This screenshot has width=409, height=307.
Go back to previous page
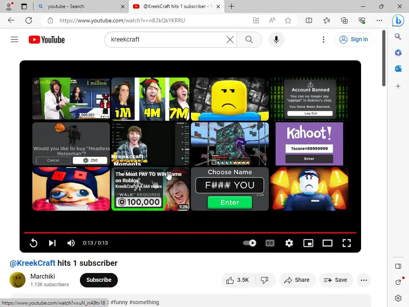11,20
